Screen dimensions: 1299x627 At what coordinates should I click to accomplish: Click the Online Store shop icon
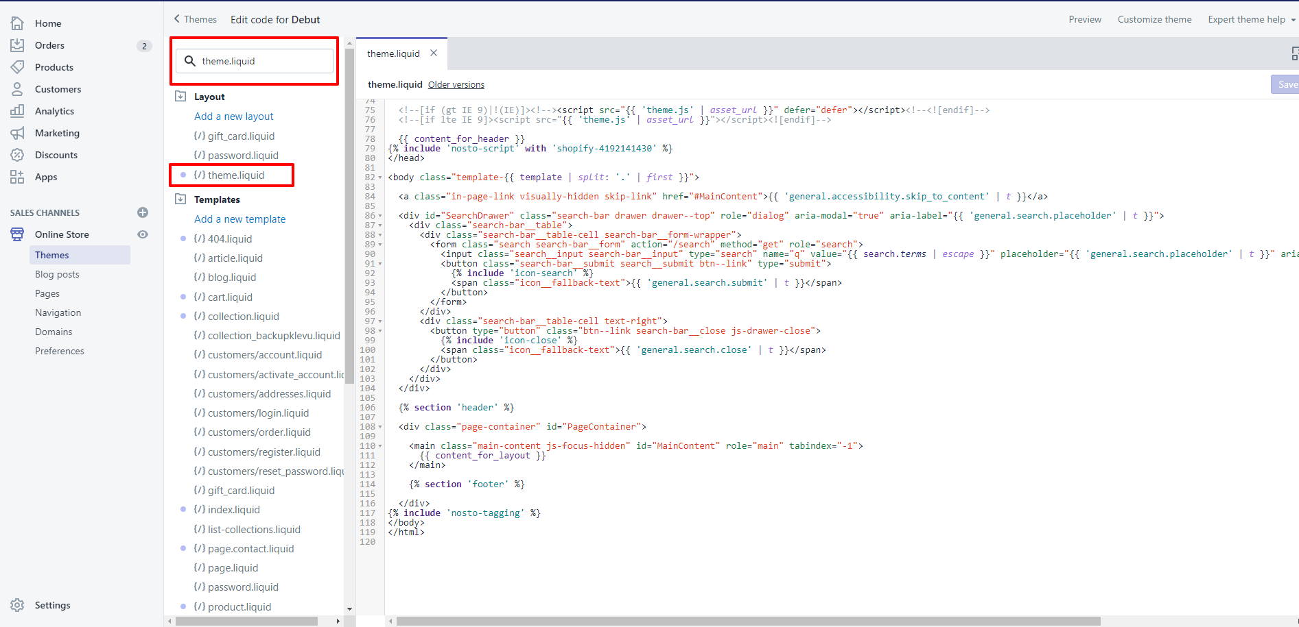pyautogui.click(x=17, y=234)
